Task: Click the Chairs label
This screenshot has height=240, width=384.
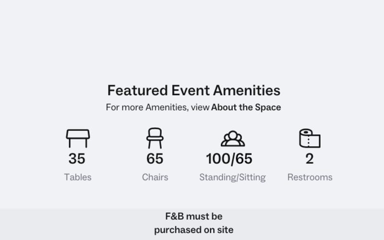Action: 155,177
